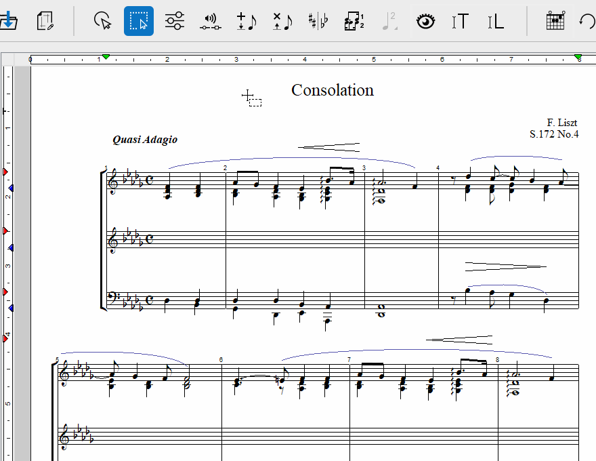The width and height of the screenshot is (596, 461).
Task: Click the crescendo hairpin above measure 7
Action: point(459,340)
